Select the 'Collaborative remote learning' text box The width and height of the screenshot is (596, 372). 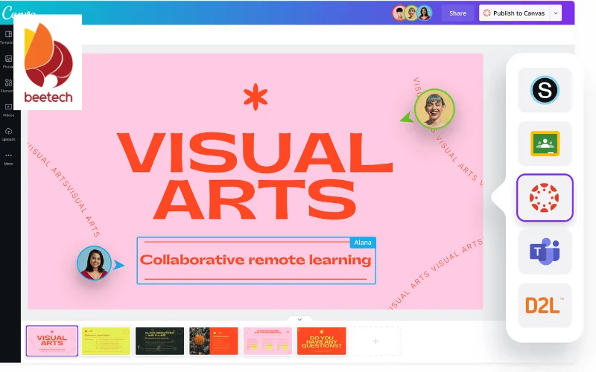click(x=256, y=260)
